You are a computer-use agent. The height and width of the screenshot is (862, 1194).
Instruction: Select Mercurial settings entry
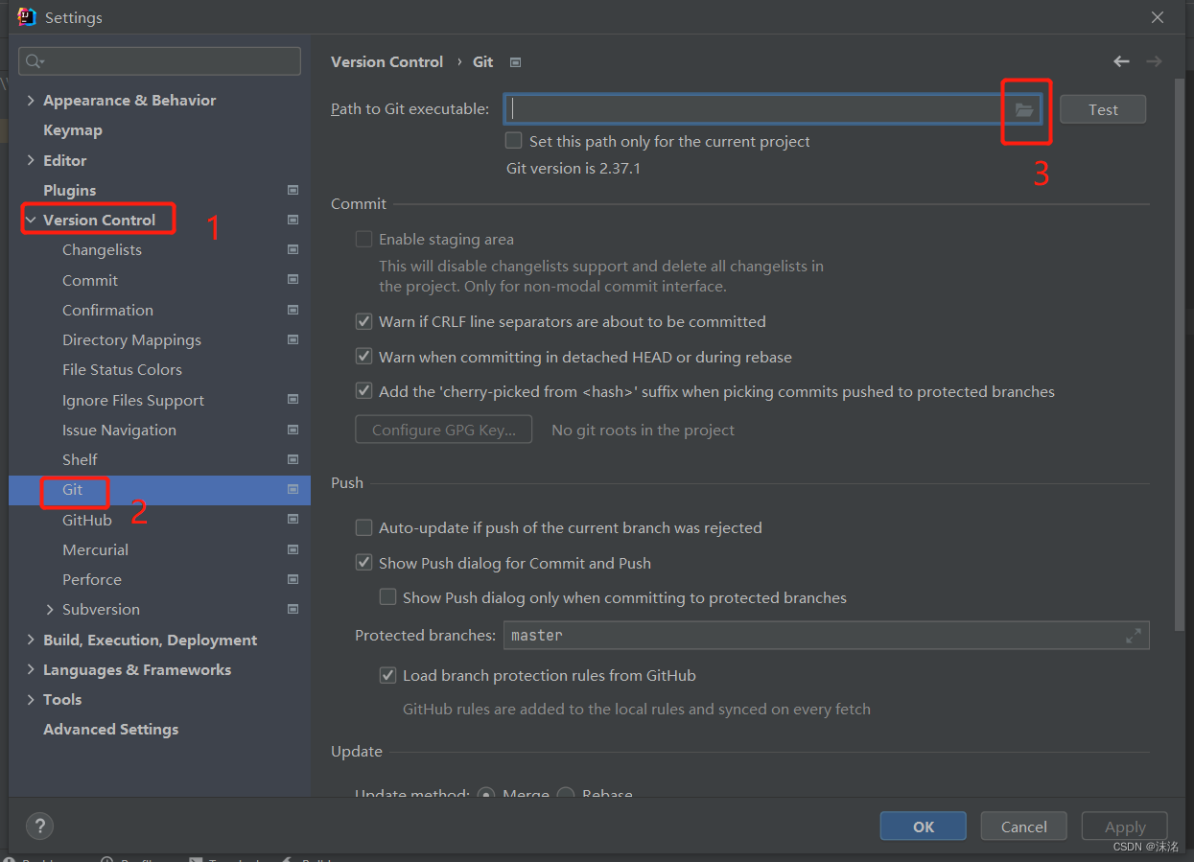95,549
